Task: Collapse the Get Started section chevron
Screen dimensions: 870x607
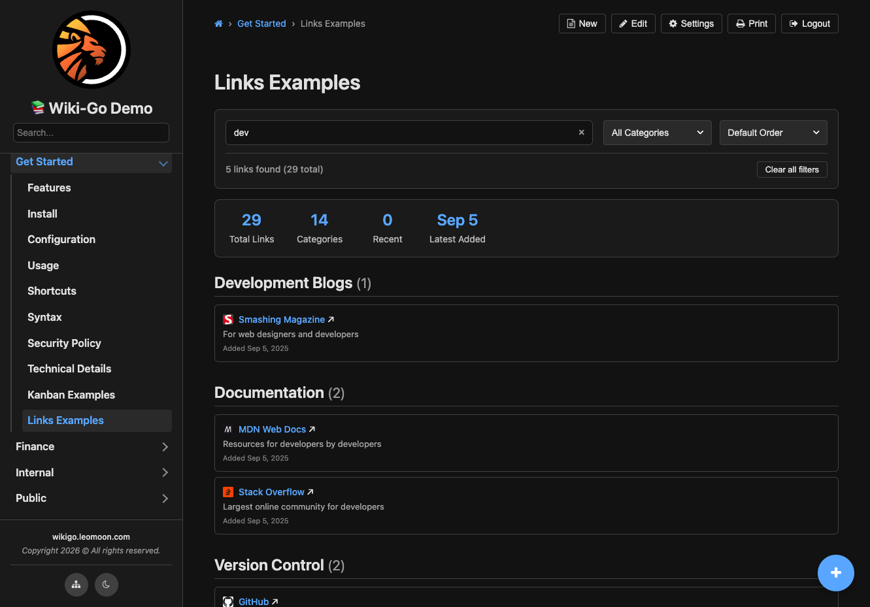Action: click(163, 163)
